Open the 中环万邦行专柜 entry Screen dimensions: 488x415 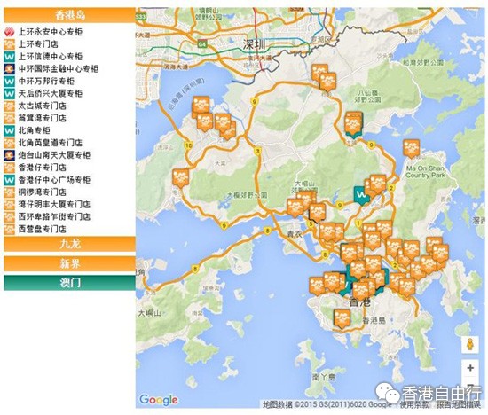[x=46, y=82]
